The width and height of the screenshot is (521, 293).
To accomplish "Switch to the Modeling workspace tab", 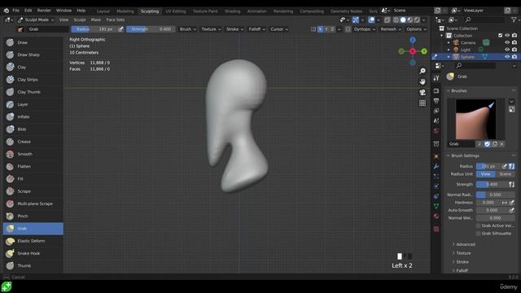I will (x=125, y=11).
